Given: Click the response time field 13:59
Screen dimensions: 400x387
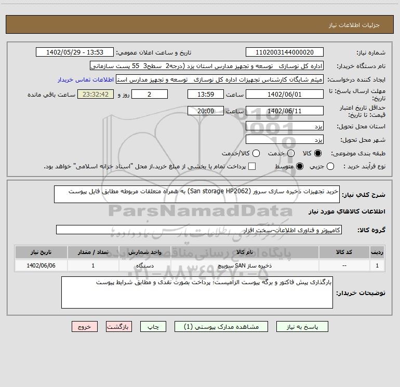Looking at the screenshot, I should pyautogui.click(x=206, y=94).
